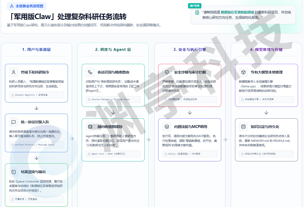Image resolution: width=304 pixels, height=208 pixels.
Task: Select the 3. 安全与执行引擎 column header
Action: [190, 50]
